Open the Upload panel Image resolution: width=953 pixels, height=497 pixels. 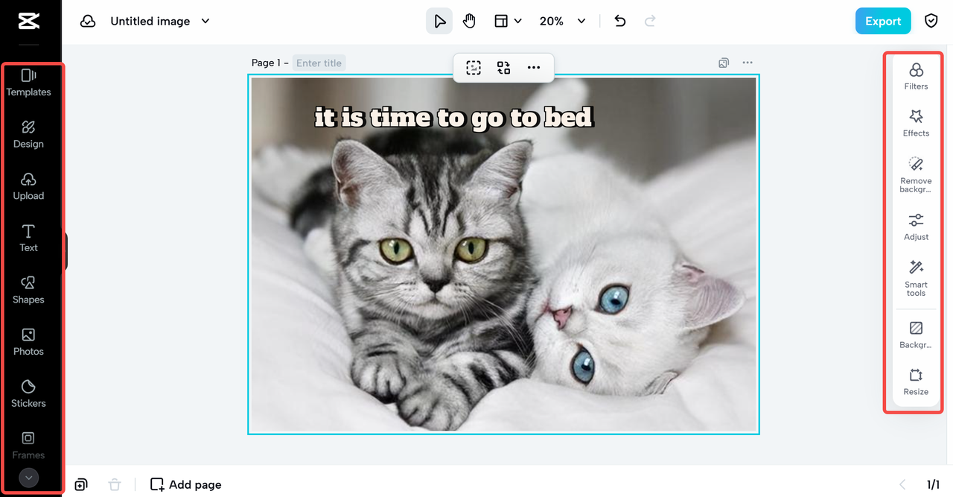coord(28,186)
